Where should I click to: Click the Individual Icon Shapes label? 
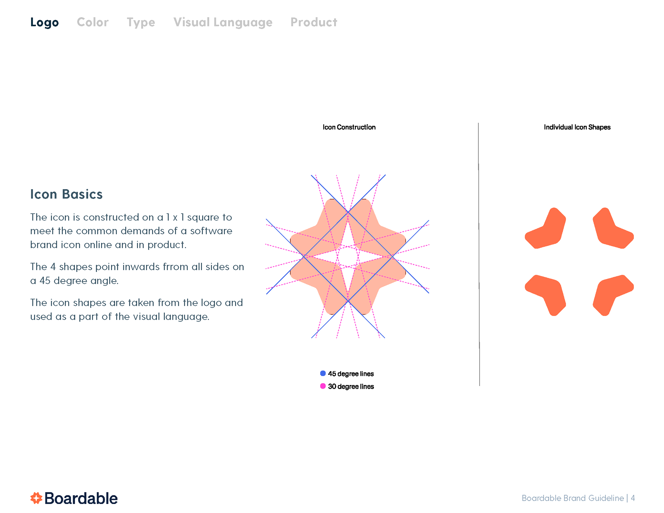pos(577,127)
